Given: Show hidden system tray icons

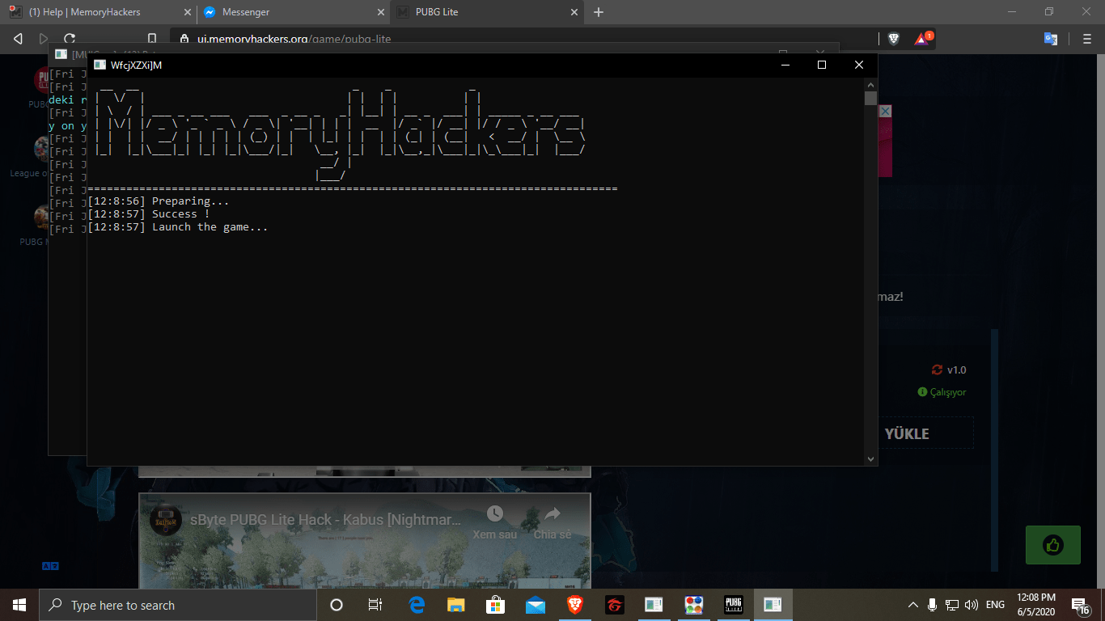Looking at the screenshot, I should point(913,605).
